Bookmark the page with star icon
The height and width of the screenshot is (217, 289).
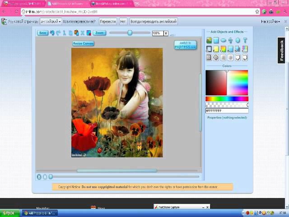257,12
